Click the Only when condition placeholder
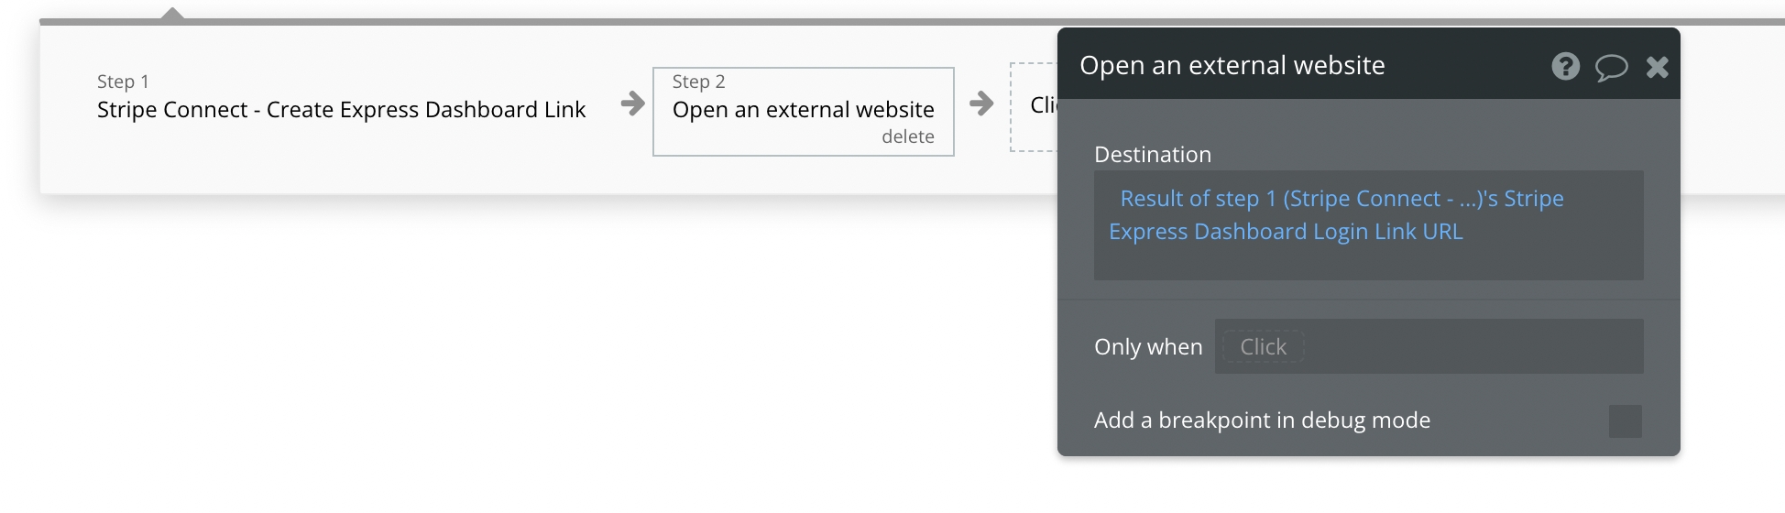The image size is (1785, 513). click(x=1263, y=347)
